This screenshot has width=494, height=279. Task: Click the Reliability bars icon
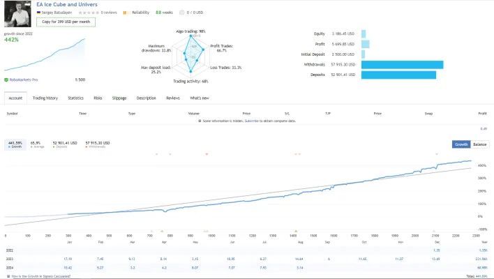126,13
